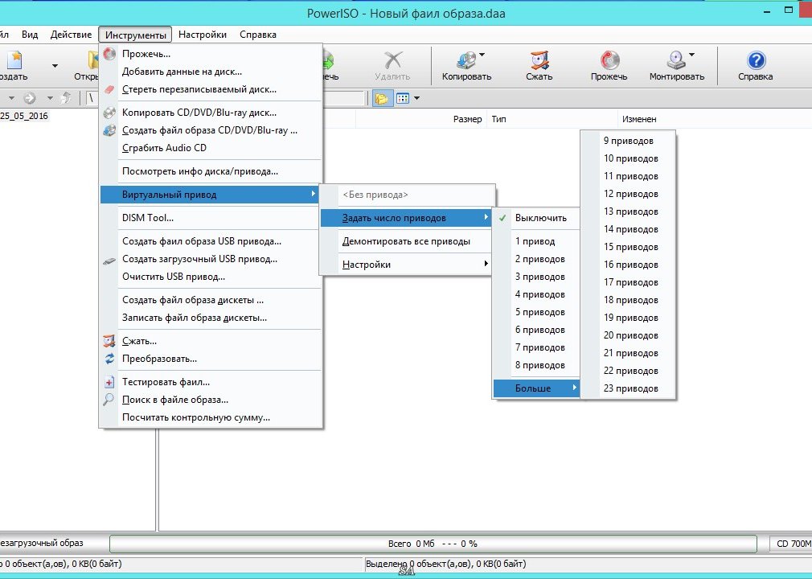Close the Инструменты menu from the menu bar
The image size is (812, 579).
click(x=136, y=35)
